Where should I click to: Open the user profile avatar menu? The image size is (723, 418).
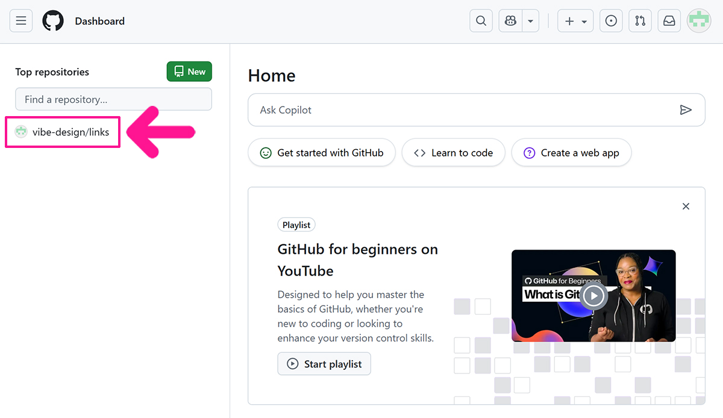(x=699, y=21)
